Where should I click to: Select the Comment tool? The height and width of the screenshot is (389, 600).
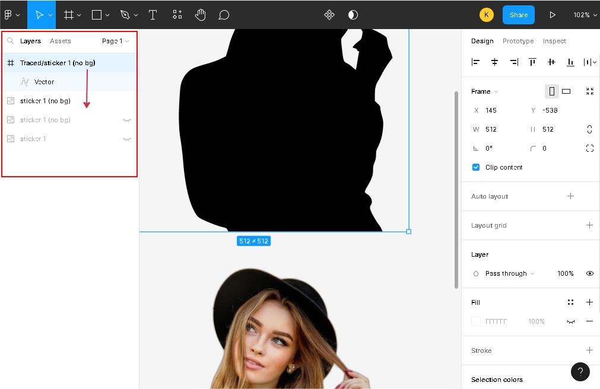pyautogui.click(x=224, y=15)
